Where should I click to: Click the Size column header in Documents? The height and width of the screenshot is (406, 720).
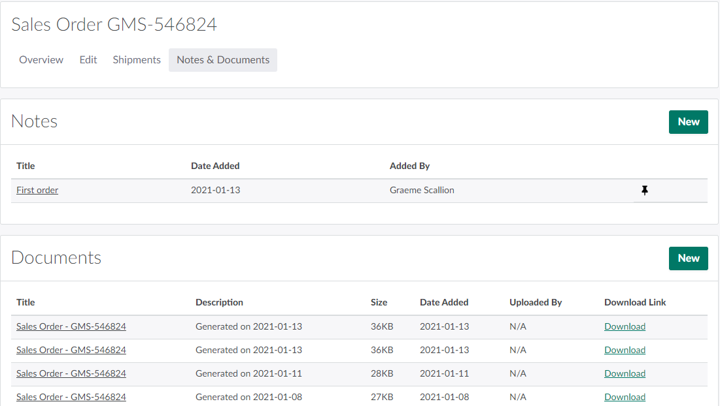point(379,302)
